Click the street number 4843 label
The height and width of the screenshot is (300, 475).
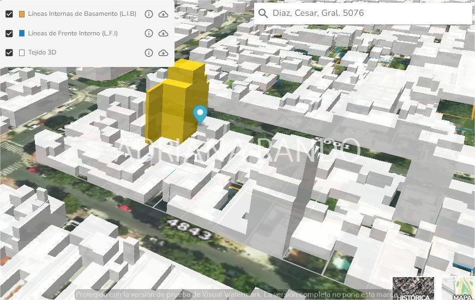tap(189, 229)
